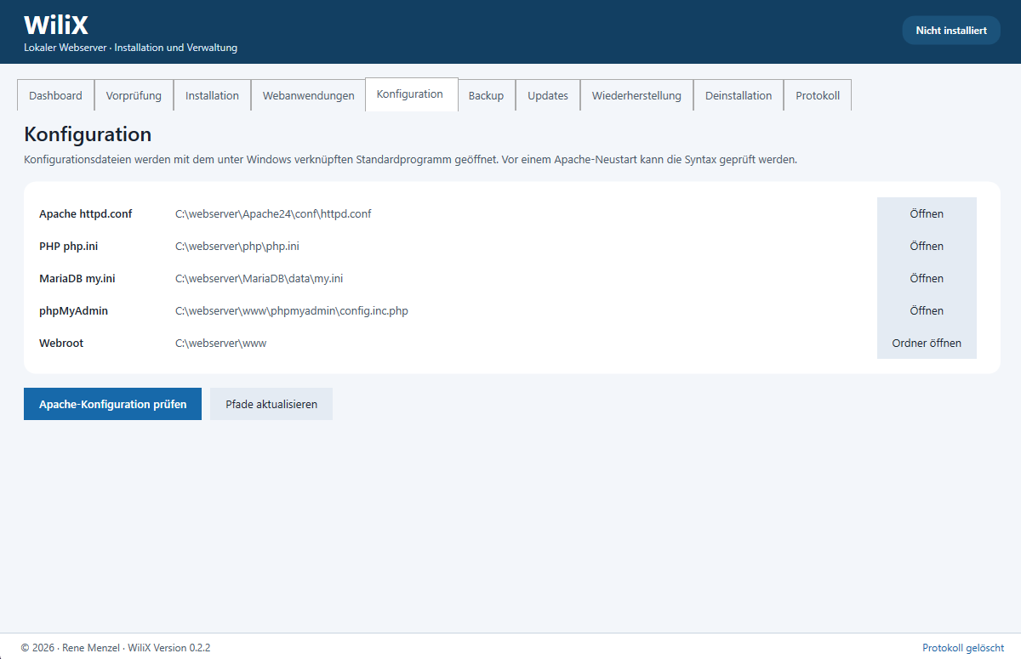Screen dimensions: 1021x659
Task: Click Öffnen for phpMyAdmin config
Action: pyautogui.click(x=927, y=310)
